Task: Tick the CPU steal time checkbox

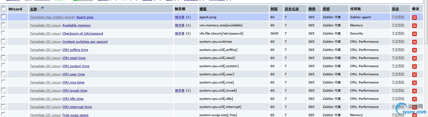Action: point(3,57)
